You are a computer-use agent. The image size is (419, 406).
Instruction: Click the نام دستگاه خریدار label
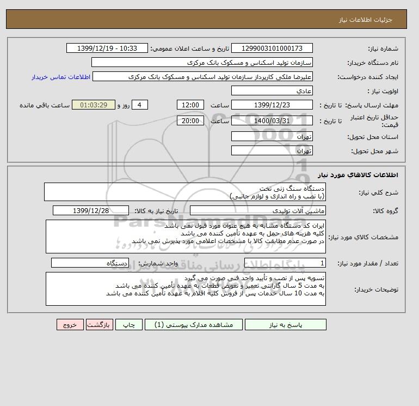coord(373,63)
